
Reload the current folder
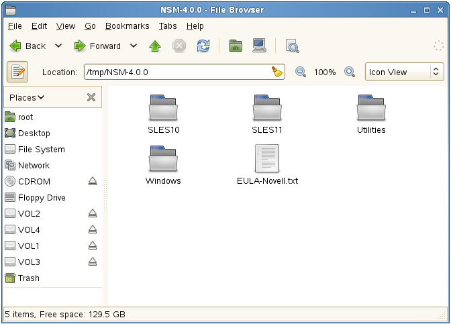pos(203,46)
